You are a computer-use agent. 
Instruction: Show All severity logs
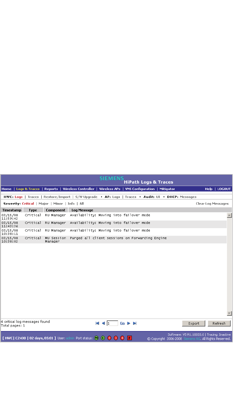pyautogui.click(x=82, y=204)
